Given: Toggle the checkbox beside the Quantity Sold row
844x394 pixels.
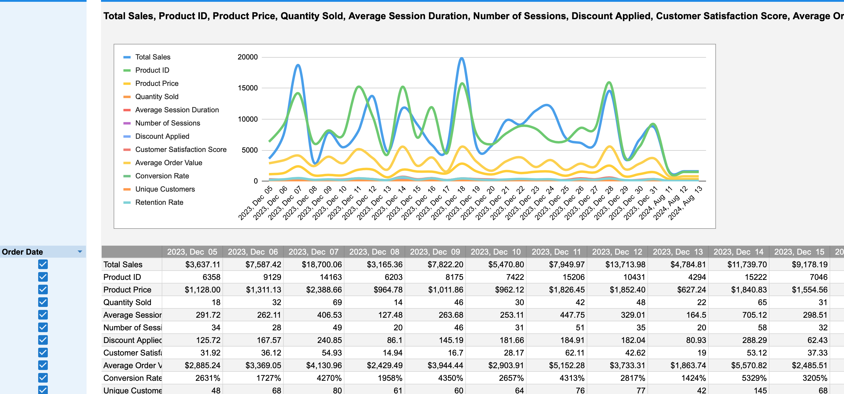Looking at the screenshot, I should pyautogui.click(x=43, y=302).
